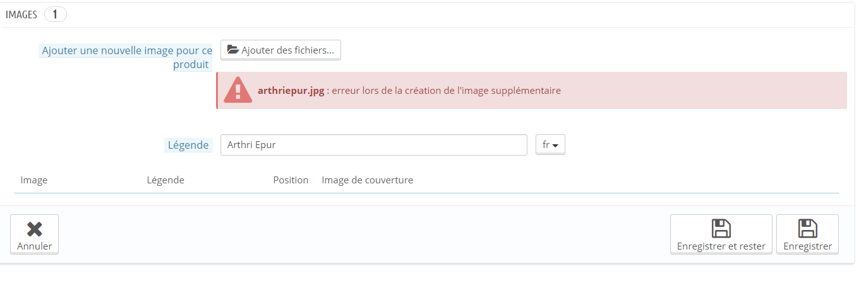Select the IMAGES section heading
Screen dimensions: 859x293
(x=21, y=14)
